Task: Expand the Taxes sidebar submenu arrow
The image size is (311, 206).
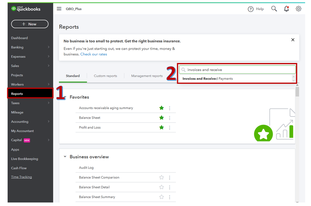Action: (49, 103)
